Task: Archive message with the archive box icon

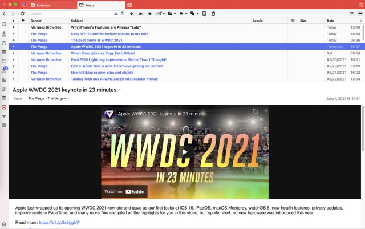Action: coord(204,14)
